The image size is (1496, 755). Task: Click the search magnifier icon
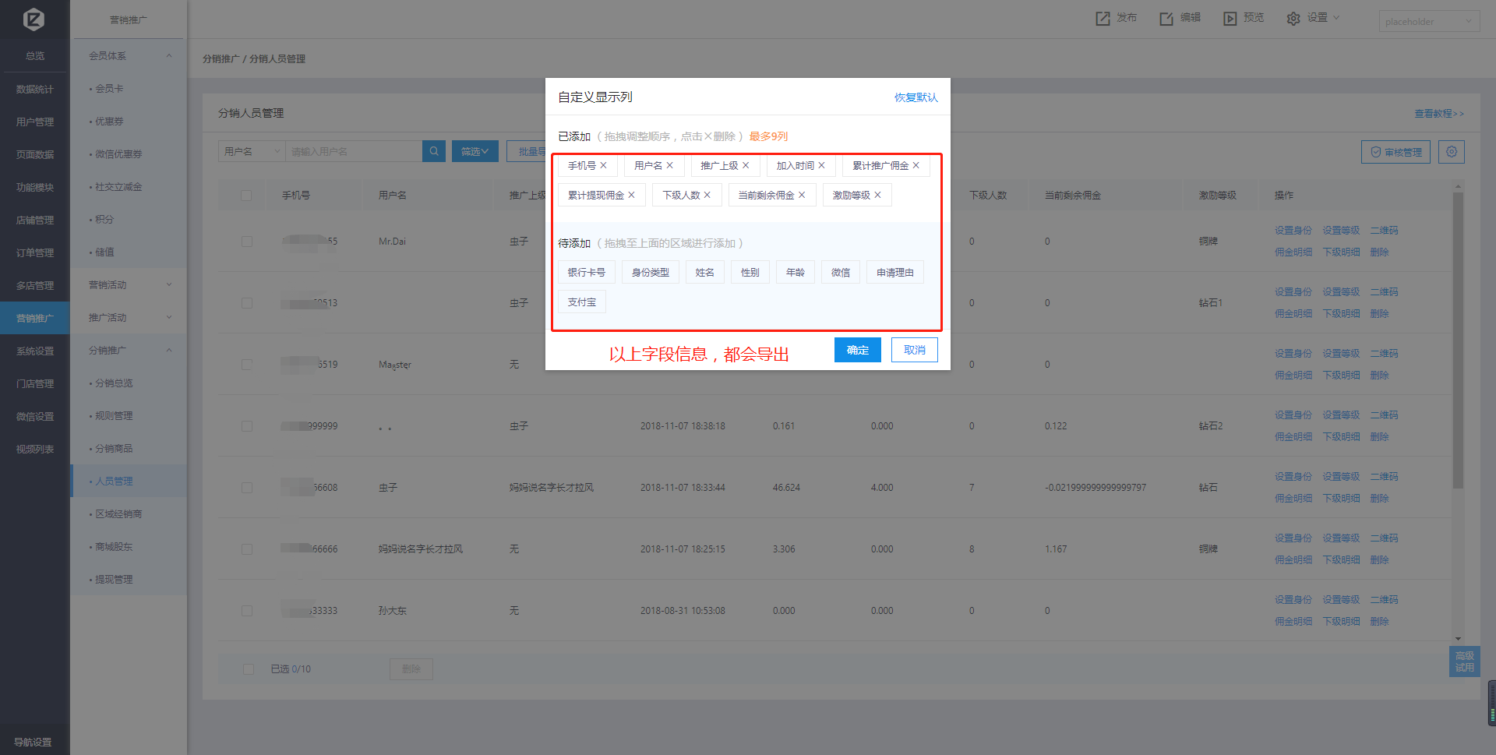(434, 151)
